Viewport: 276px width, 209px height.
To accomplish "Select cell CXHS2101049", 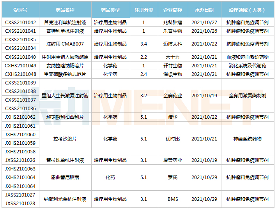I will tap(20, 66).
